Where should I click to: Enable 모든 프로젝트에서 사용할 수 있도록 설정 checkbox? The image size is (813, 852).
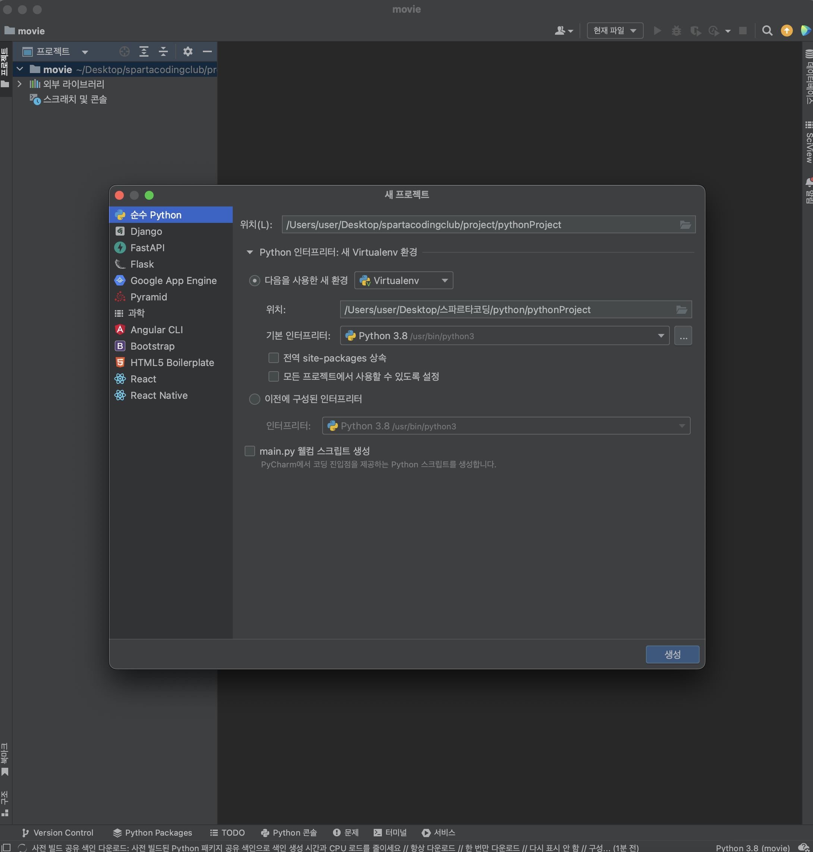point(273,376)
